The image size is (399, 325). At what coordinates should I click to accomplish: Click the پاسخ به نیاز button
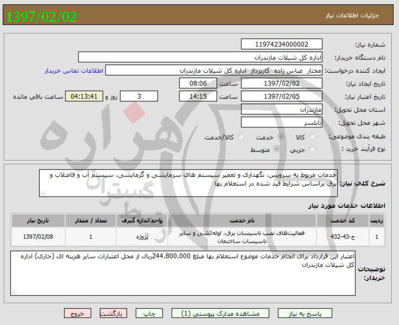tap(305, 313)
